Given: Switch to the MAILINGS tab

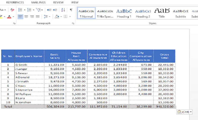Looking at the screenshot, I should pyautogui.click(x=38, y=2).
